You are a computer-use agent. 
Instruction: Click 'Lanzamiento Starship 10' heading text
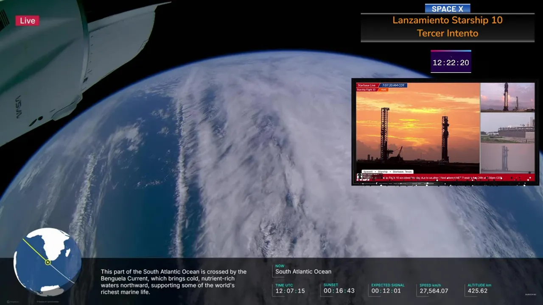coord(447,20)
